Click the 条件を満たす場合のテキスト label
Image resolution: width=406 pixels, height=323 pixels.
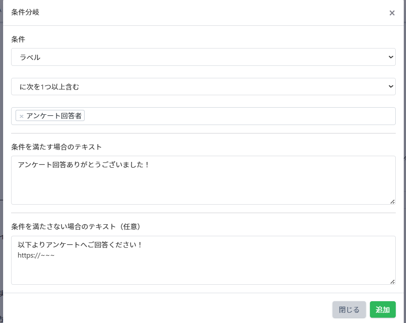(x=57, y=147)
